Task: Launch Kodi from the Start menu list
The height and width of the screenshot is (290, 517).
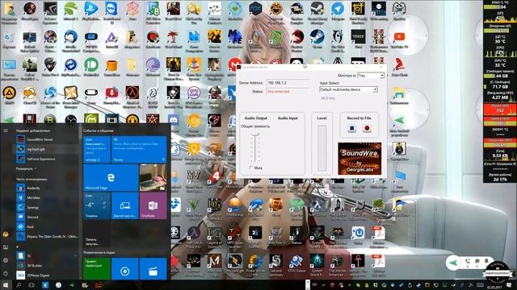Action: [47, 226]
